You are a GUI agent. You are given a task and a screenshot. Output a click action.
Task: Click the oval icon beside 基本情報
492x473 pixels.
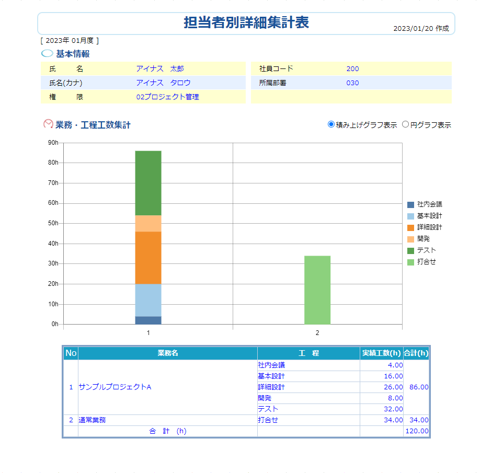click(47, 53)
